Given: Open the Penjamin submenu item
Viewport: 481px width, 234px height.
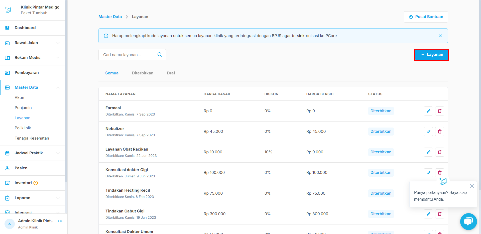Looking at the screenshot, I should pyautogui.click(x=23, y=108).
